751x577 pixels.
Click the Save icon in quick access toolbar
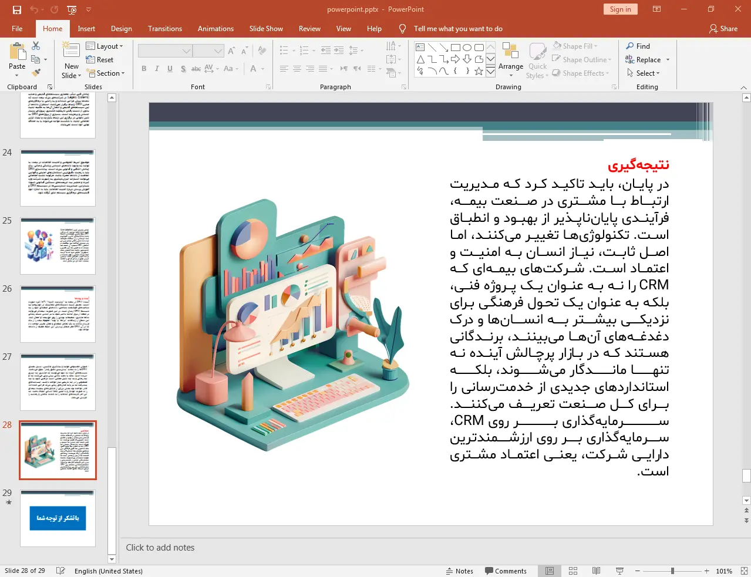16,9
